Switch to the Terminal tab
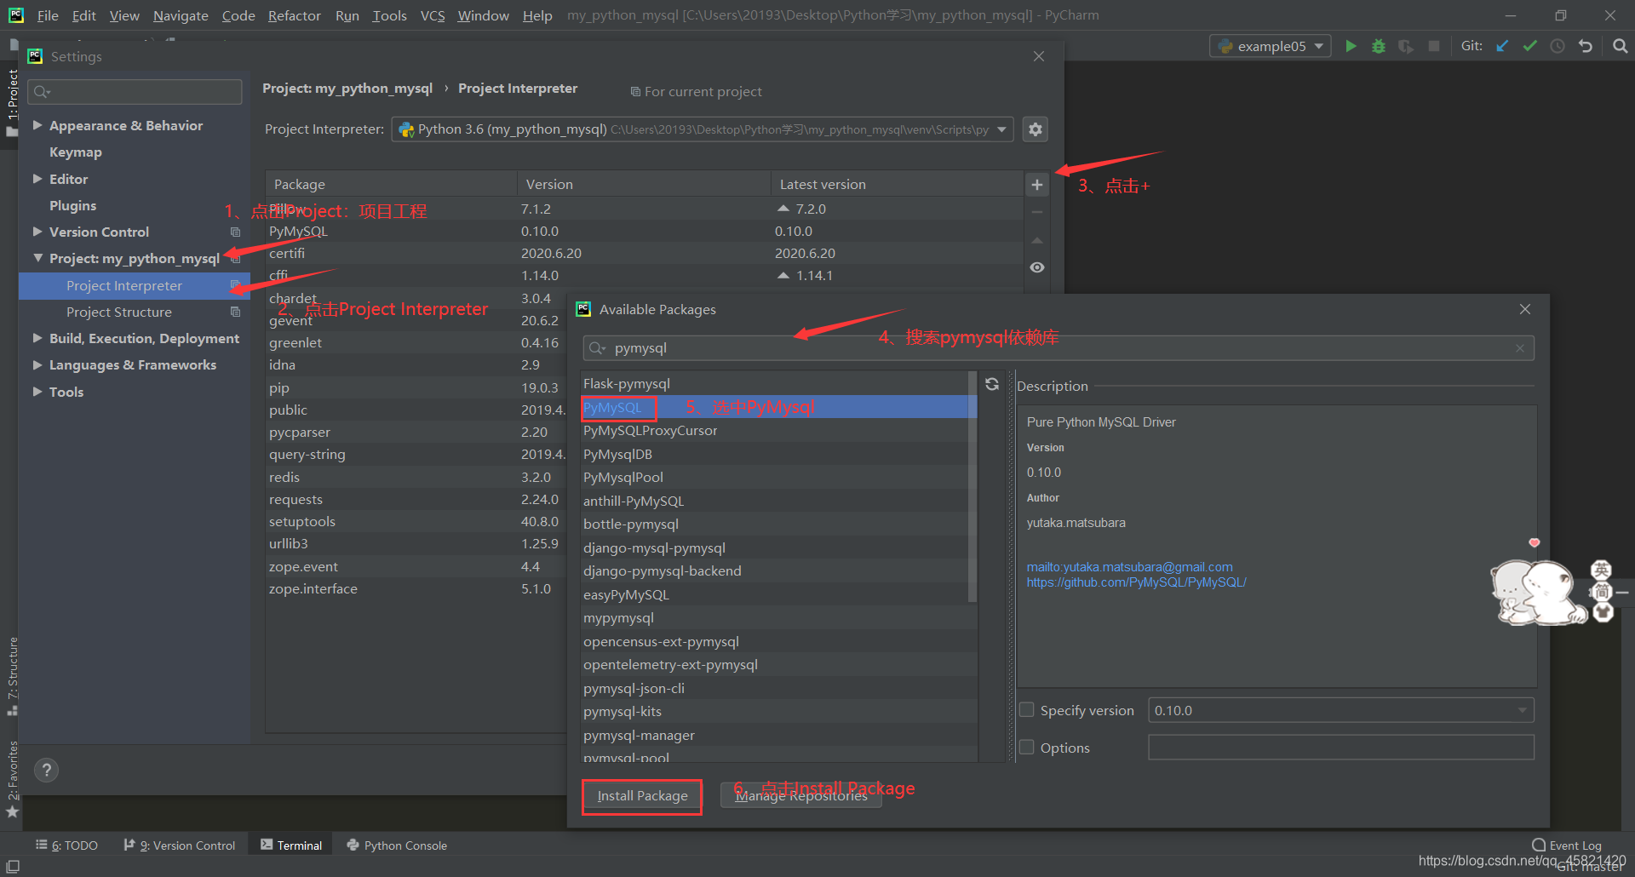Viewport: 1635px width, 877px height. pos(291,845)
